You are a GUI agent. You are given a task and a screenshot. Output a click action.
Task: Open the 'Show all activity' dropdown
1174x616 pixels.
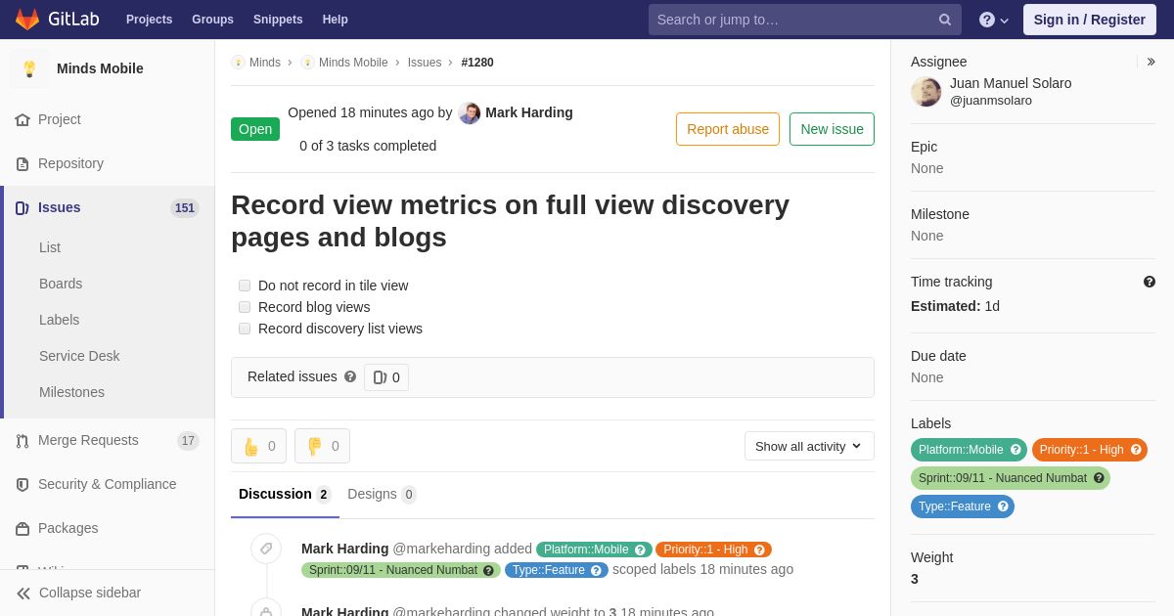(x=809, y=446)
